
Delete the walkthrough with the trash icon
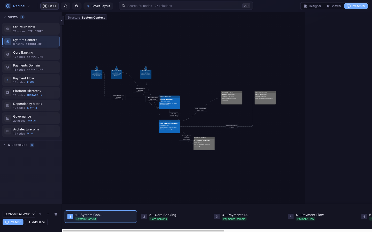pyautogui.click(x=56, y=214)
